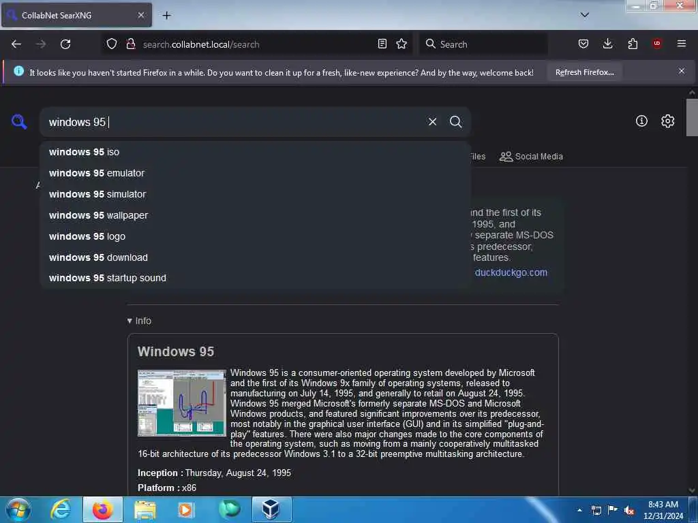
Task: Select suggestion windows 95 emulator
Action: tap(255, 173)
